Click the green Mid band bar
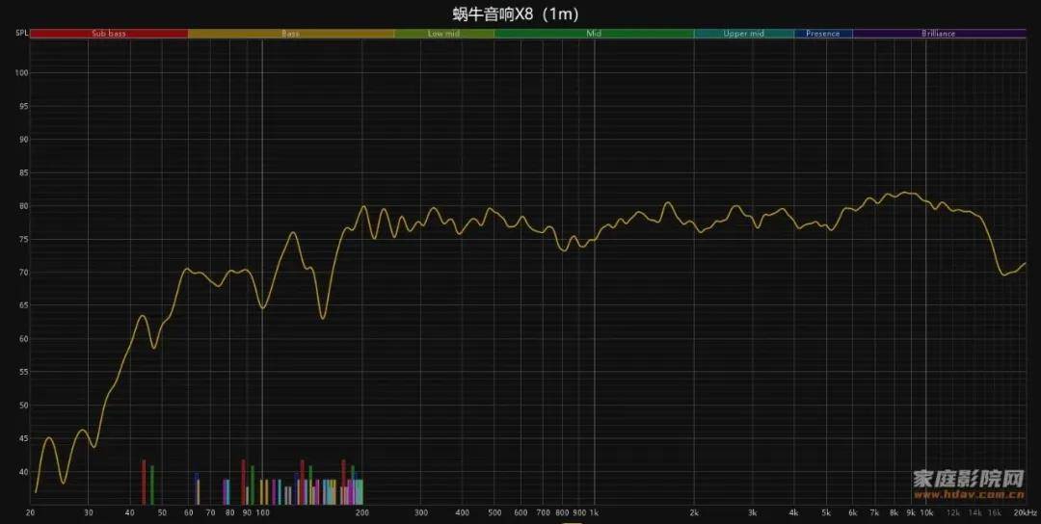This screenshot has height=524, width=1041. point(594,34)
